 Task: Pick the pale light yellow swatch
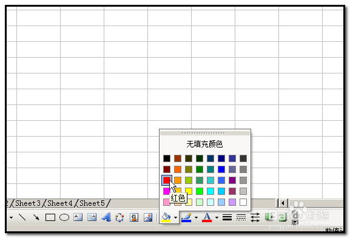[189, 202]
